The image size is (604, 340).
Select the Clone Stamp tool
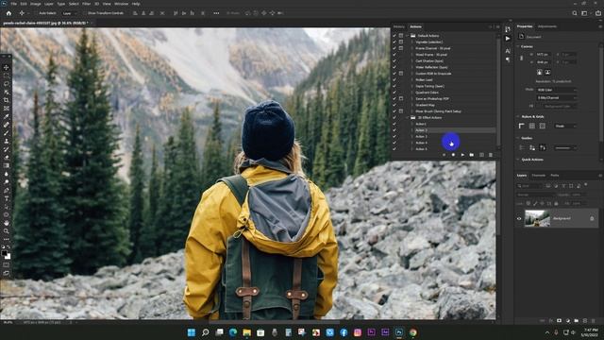(7, 141)
